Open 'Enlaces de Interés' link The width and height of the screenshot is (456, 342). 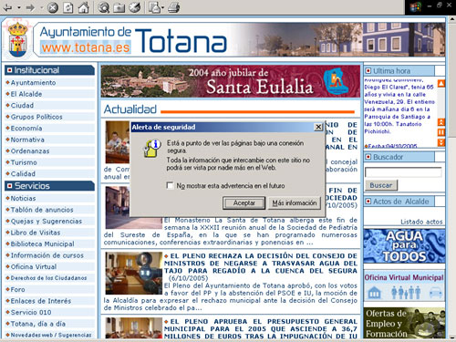click(x=41, y=301)
